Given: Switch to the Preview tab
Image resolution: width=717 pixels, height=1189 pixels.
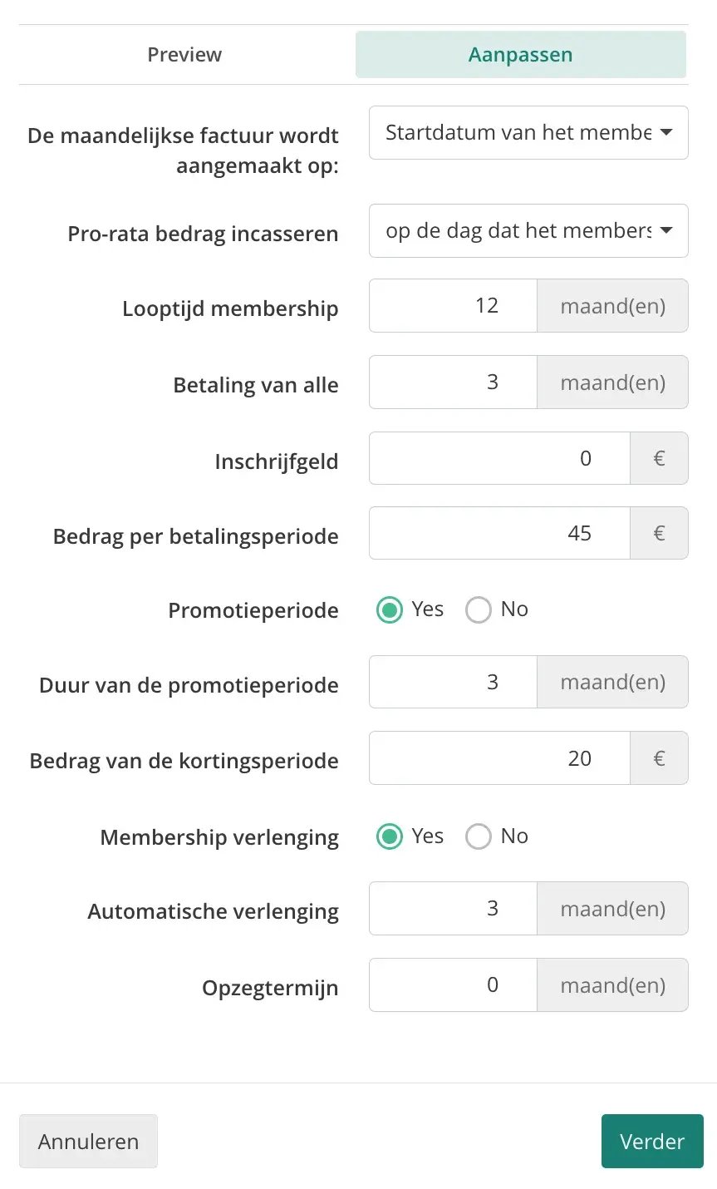Looking at the screenshot, I should (184, 55).
